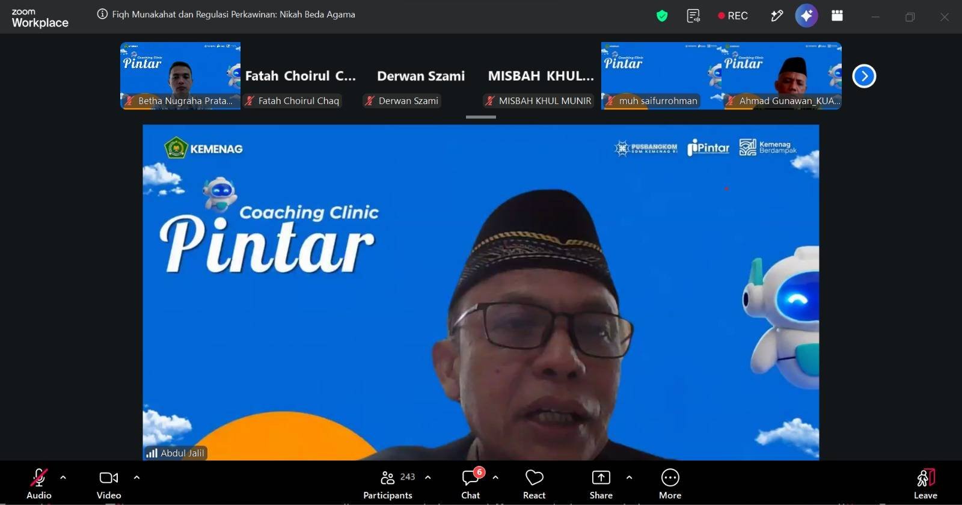Toggle the Video camera button
Image resolution: width=962 pixels, height=505 pixels.
tap(109, 483)
